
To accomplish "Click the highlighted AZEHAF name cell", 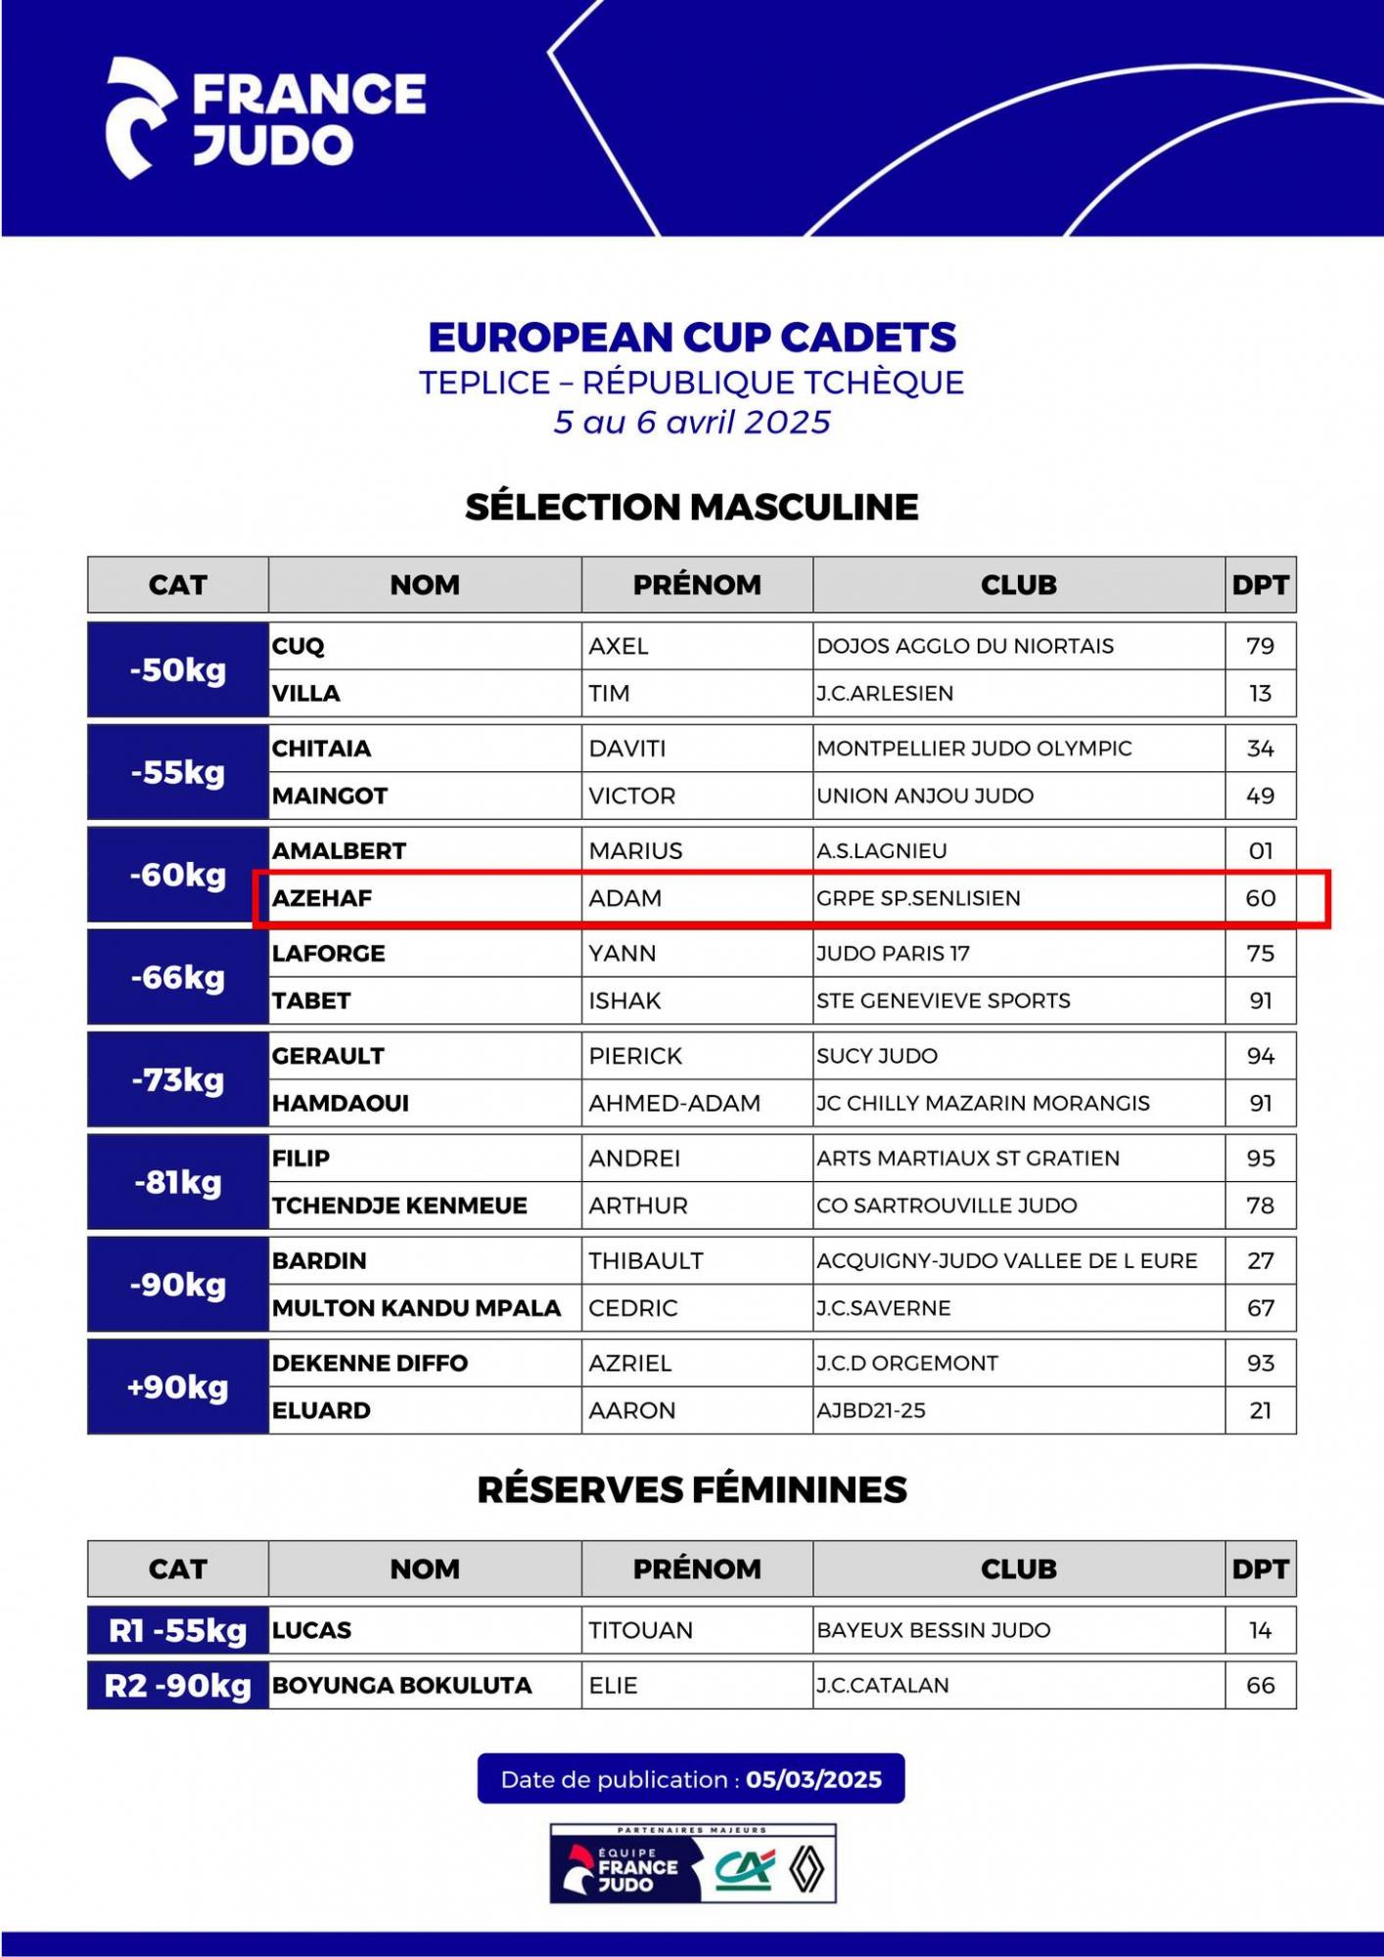I will coord(425,898).
